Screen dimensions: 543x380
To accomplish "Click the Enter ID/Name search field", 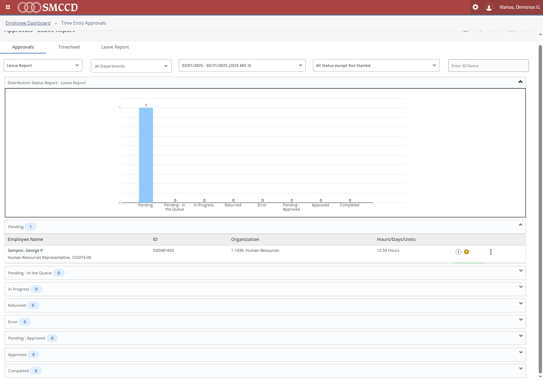I will [488, 66].
